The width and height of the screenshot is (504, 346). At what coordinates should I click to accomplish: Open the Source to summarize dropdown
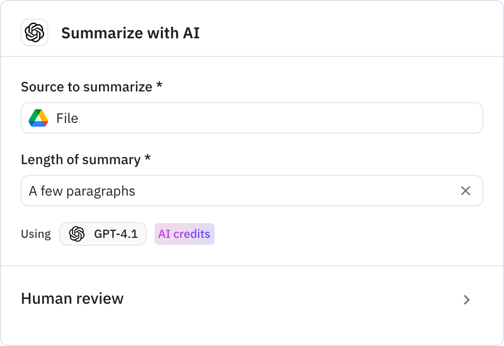point(252,118)
